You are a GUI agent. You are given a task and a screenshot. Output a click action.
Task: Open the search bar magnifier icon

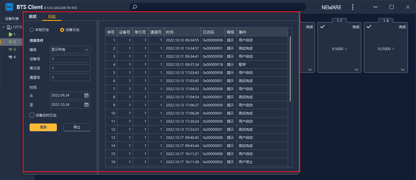[134, 7]
